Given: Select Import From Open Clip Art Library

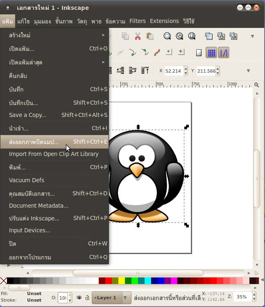Looking at the screenshot, I should (x=54, y=154).
